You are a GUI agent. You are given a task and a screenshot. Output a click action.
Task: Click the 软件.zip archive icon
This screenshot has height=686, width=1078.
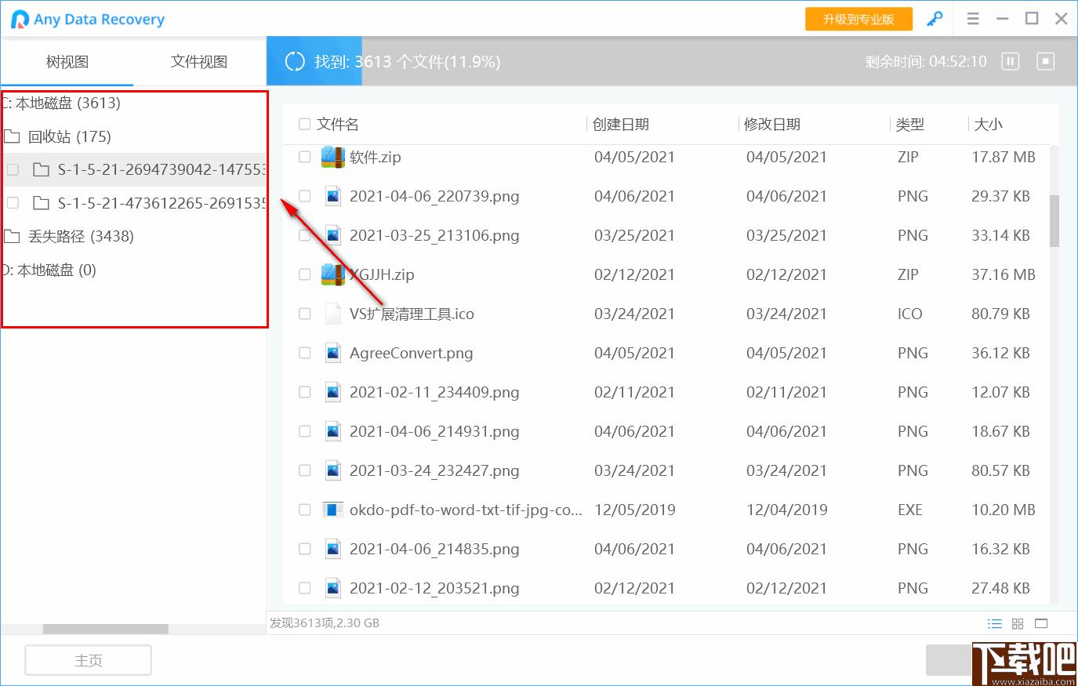[x=333, y=157]
